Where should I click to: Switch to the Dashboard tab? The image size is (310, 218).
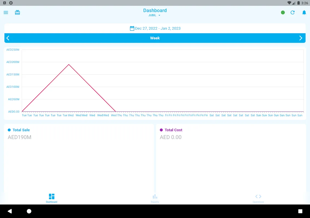pos(51,198)
